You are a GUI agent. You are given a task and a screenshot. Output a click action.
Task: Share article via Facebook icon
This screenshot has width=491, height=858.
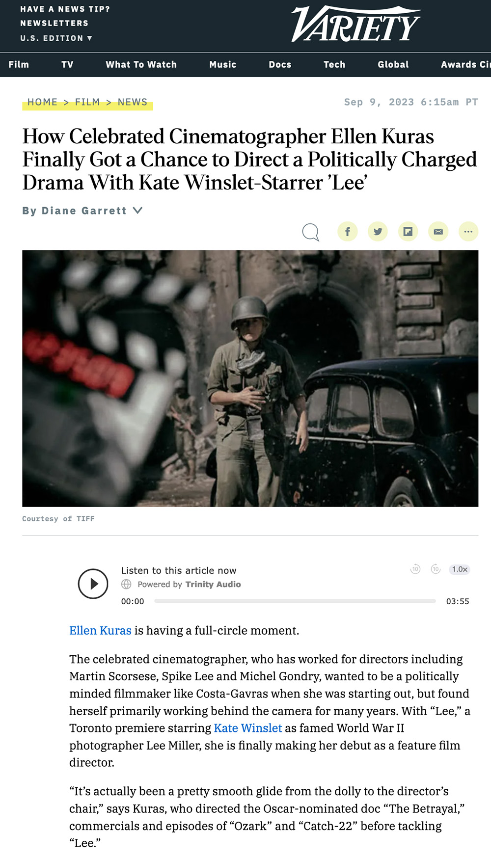[348, 231]
